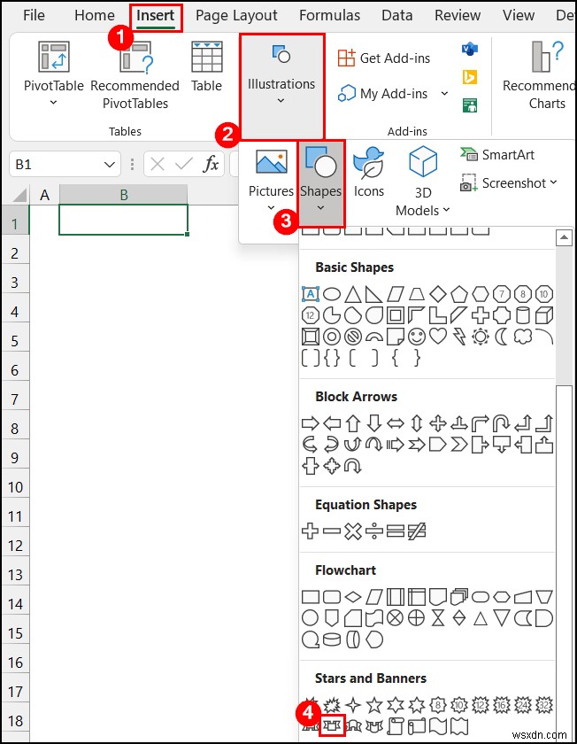Select column B header
The height and width of the screenshot is (744, 577).
(123, 195)
